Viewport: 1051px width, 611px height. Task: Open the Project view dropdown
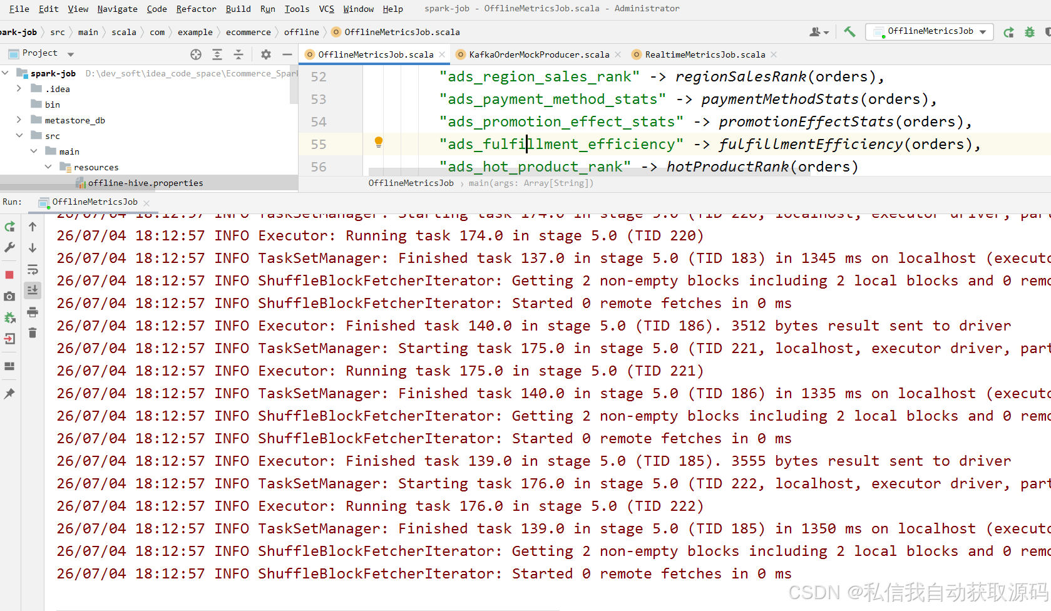point(71,54)
